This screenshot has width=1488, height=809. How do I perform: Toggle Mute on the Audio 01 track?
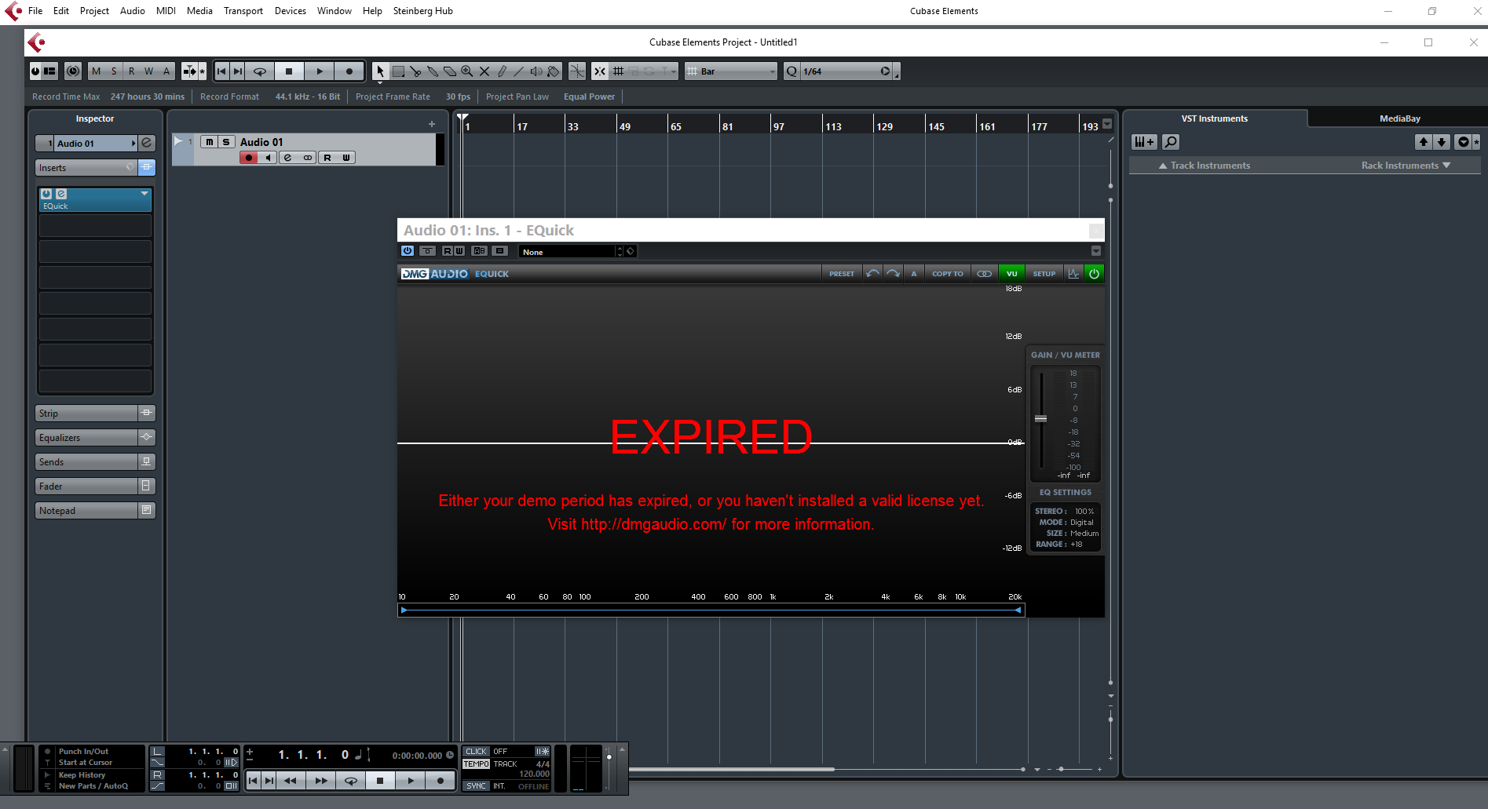(x=209, y=142)
